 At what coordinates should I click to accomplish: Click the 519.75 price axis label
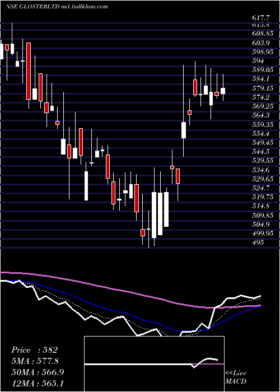tap(262, 197)
